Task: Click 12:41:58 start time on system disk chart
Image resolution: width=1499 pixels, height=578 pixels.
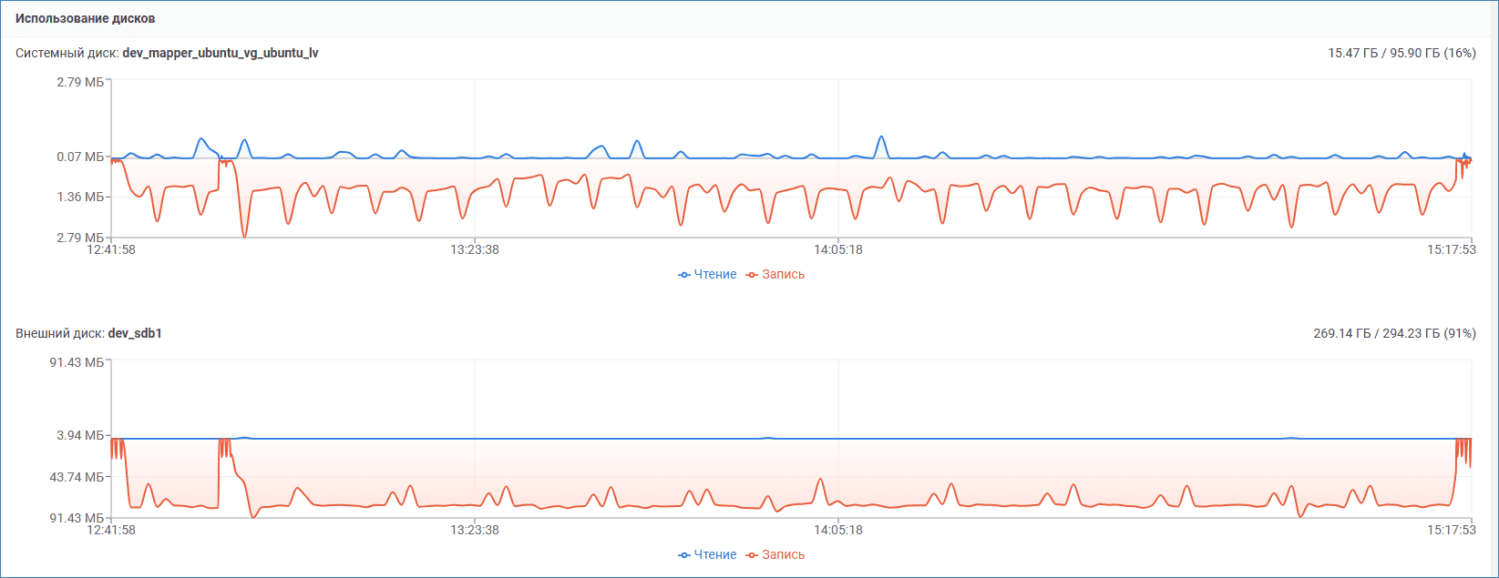Action: point(111,249)
